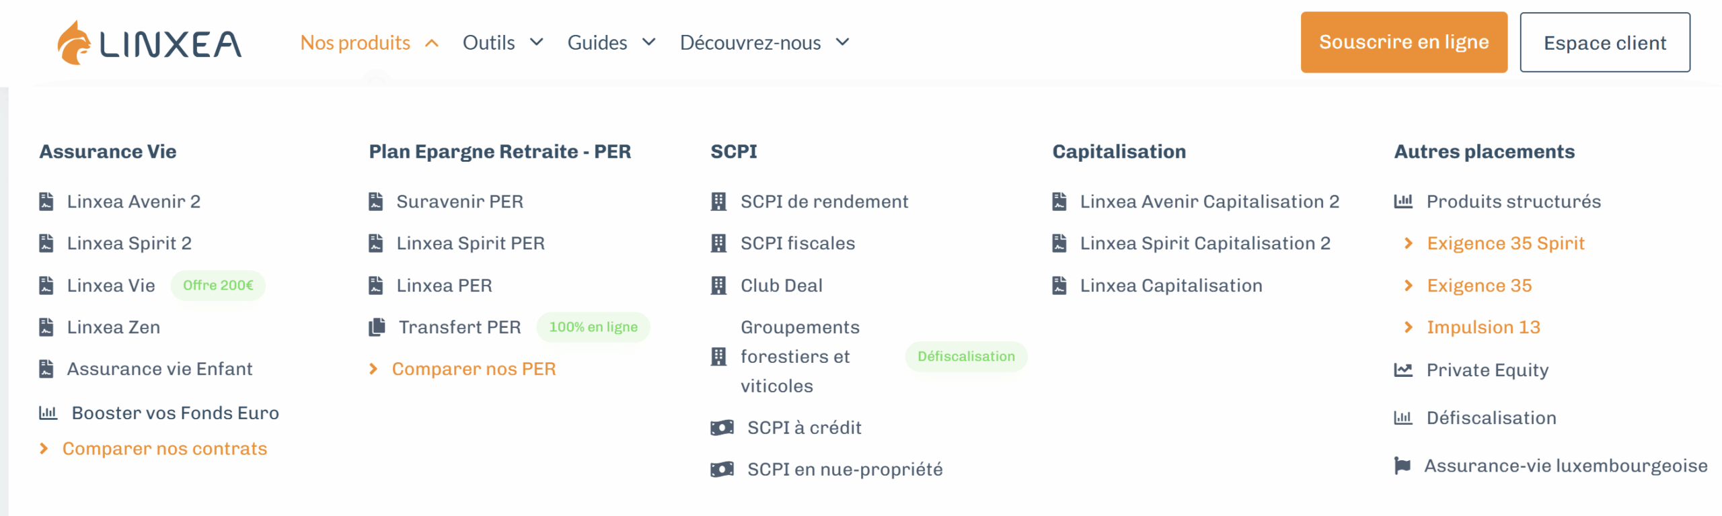
Task: Select the Comparer nos PER link
Action: point(474,369)
